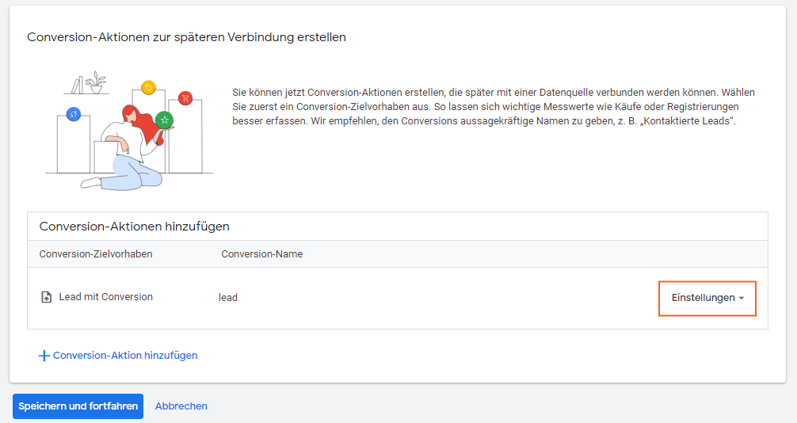Image resolution: width=797 pixels, height=423 pixels.
Task: Click the Conversion-Name column header
Action: click(x=261, y=253)
